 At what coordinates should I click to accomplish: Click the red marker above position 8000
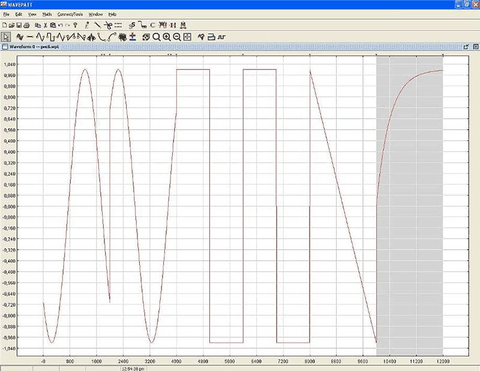pos(310,55)
